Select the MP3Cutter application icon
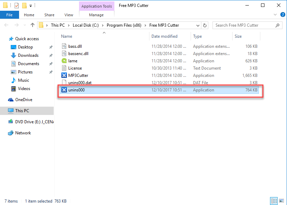 click(64, 75)
